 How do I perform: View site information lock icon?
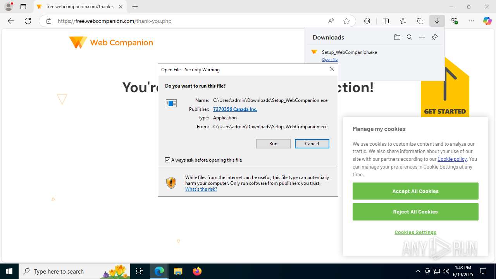tap(48, 21)
